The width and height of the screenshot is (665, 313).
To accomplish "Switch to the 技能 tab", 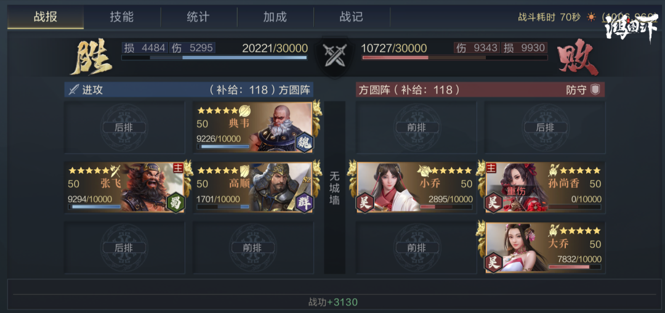I will click(122, 17).
